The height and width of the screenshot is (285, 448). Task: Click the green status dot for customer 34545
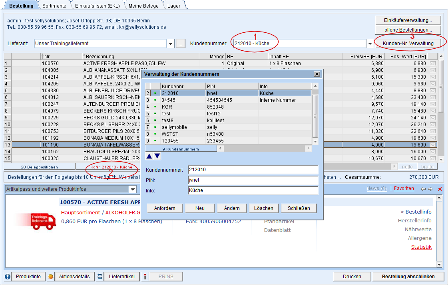pos(155,100)
